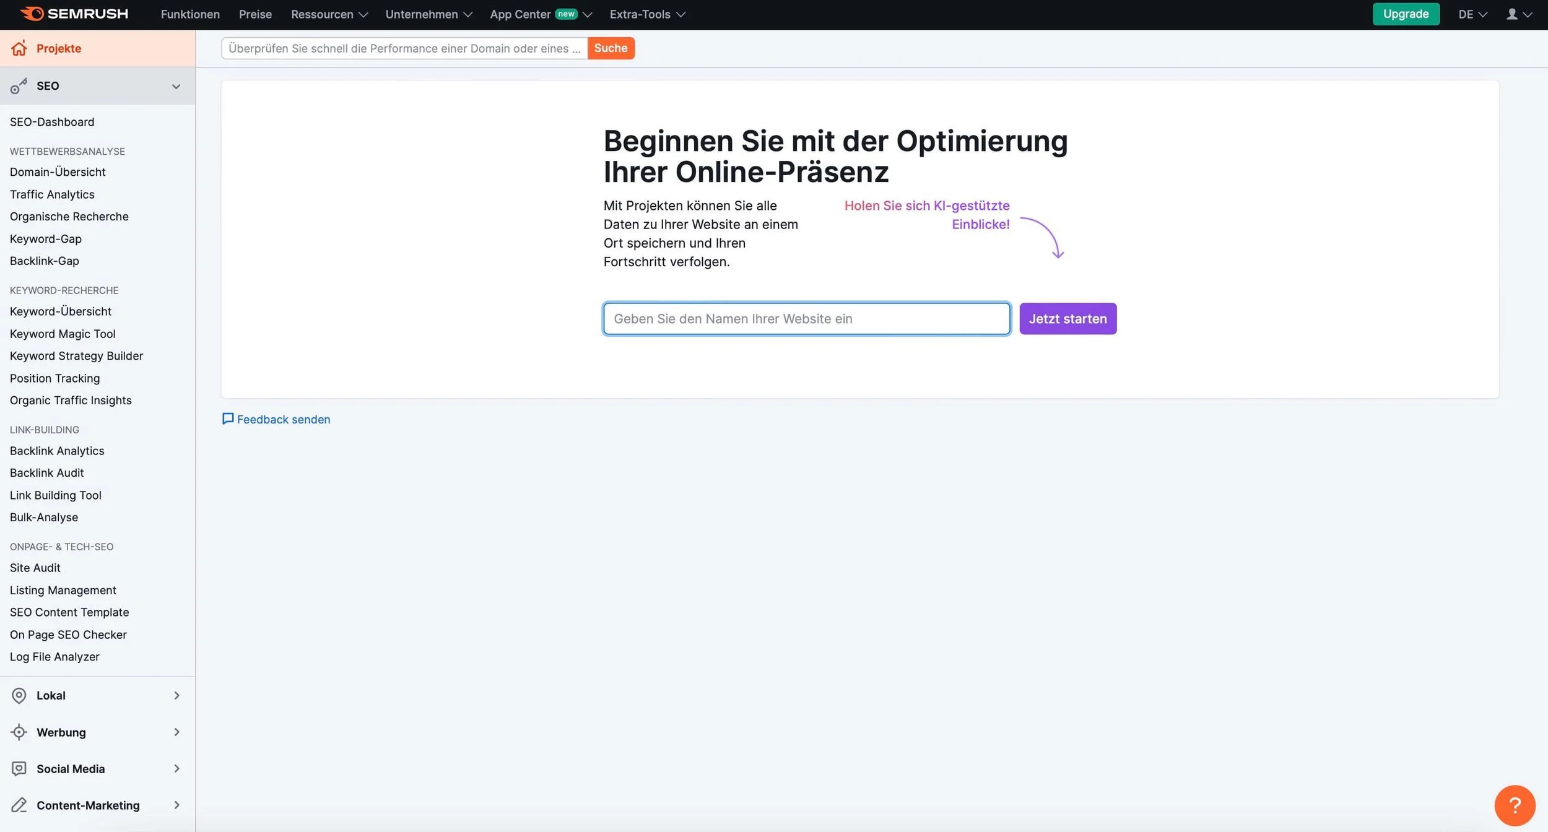1548x832 pixels.
Task: Click the Lokal map pin icon
Action: tap(19, 695)
